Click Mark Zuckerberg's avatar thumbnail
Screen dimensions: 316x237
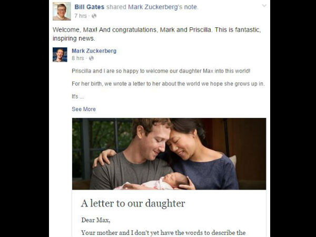coord(60,55)
